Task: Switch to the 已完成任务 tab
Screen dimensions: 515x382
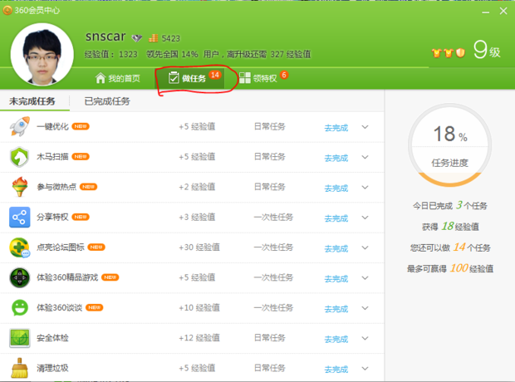Action: point(106,101)
